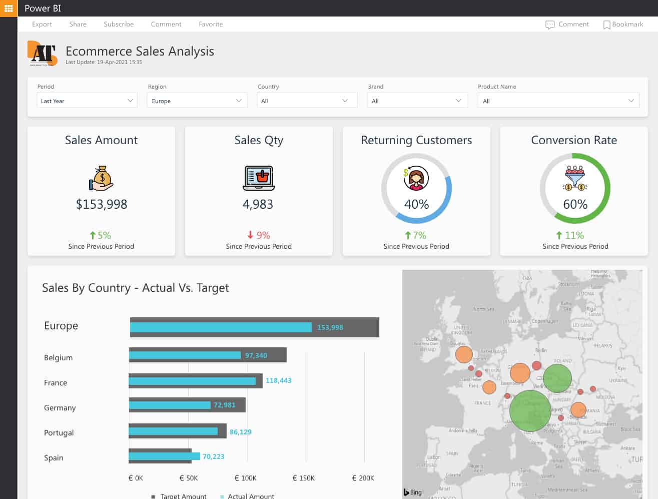This screenshot has height=499, width=658.
Task: Click the large green bubble on map
Action: (530, 411)
